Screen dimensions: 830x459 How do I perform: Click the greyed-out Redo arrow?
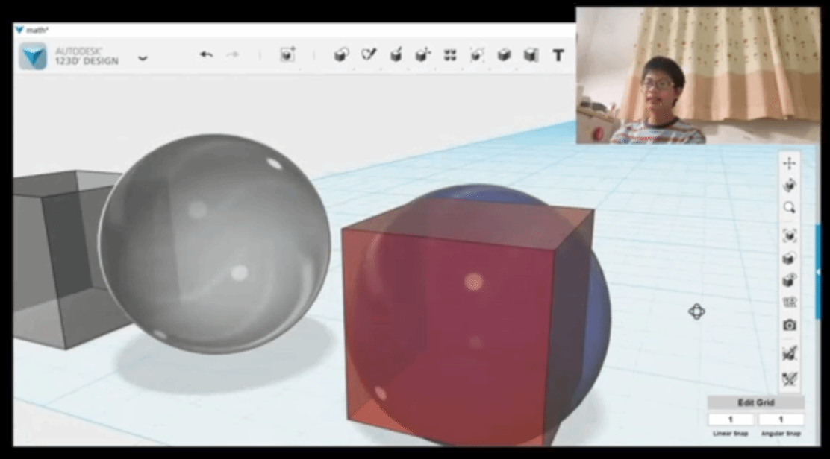coord(233,54)
